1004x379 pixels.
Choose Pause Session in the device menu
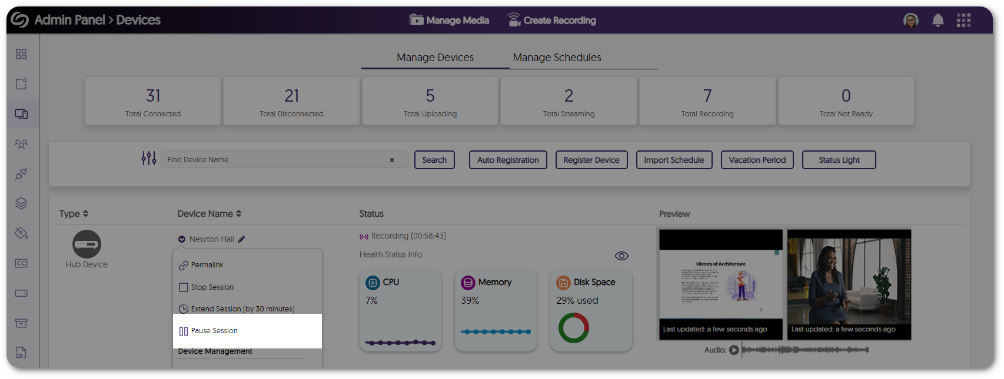click(x=247, y=331)
